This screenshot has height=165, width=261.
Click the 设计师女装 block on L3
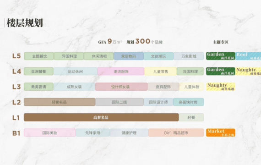pyautogui.click(x=121, y=87)
